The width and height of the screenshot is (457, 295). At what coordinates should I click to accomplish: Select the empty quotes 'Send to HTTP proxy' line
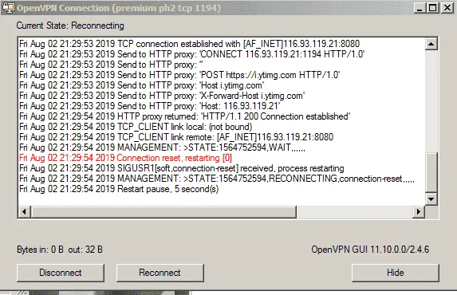[x=111, y=65]
